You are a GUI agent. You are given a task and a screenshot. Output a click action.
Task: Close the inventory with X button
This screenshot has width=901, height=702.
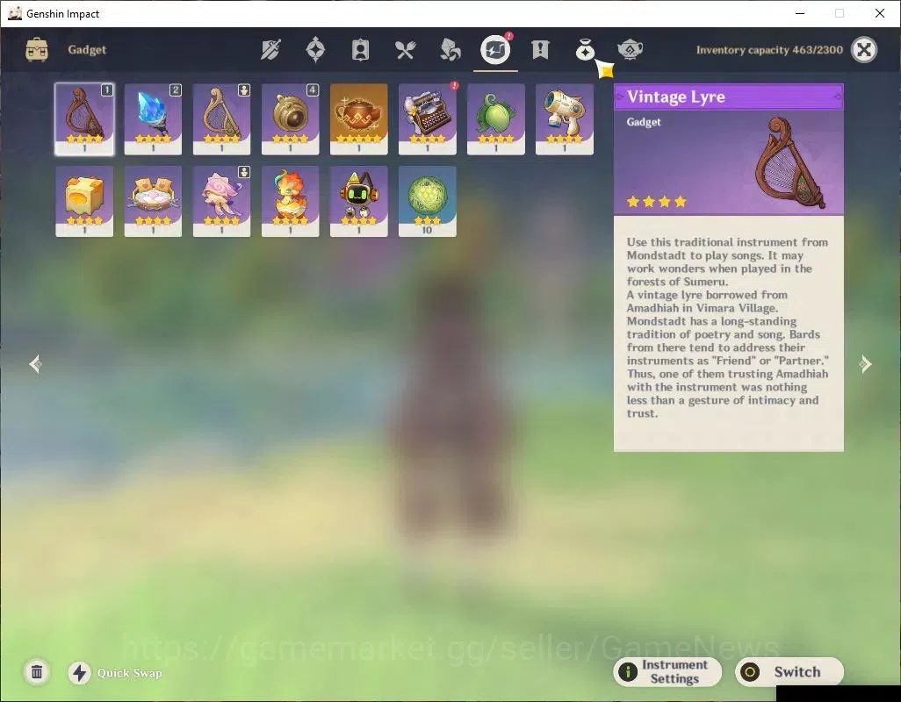[x=863, y=50]
